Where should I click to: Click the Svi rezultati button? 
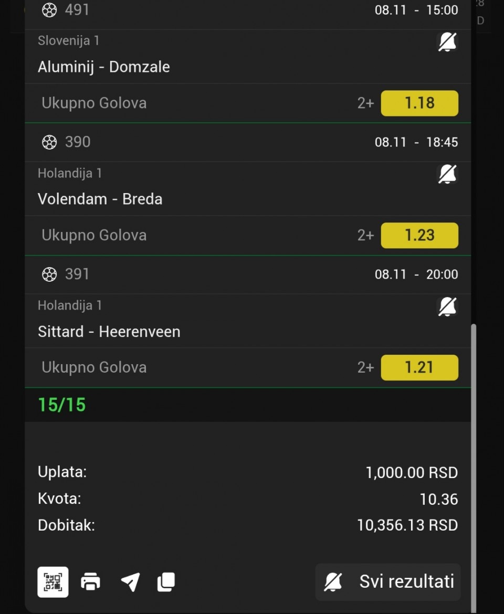[x=388, y=582]
